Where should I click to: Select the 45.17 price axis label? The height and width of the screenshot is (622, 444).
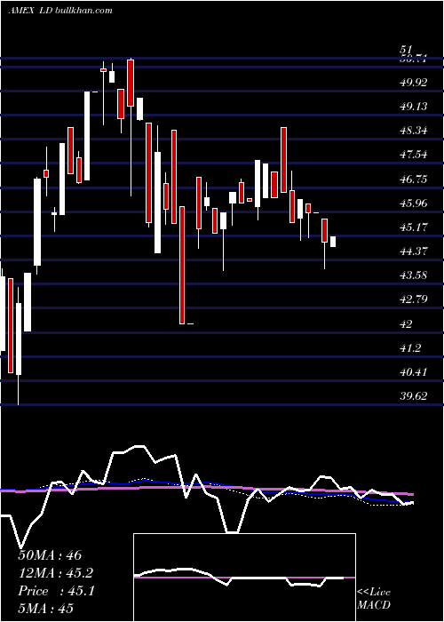click(x=414, y=227)
